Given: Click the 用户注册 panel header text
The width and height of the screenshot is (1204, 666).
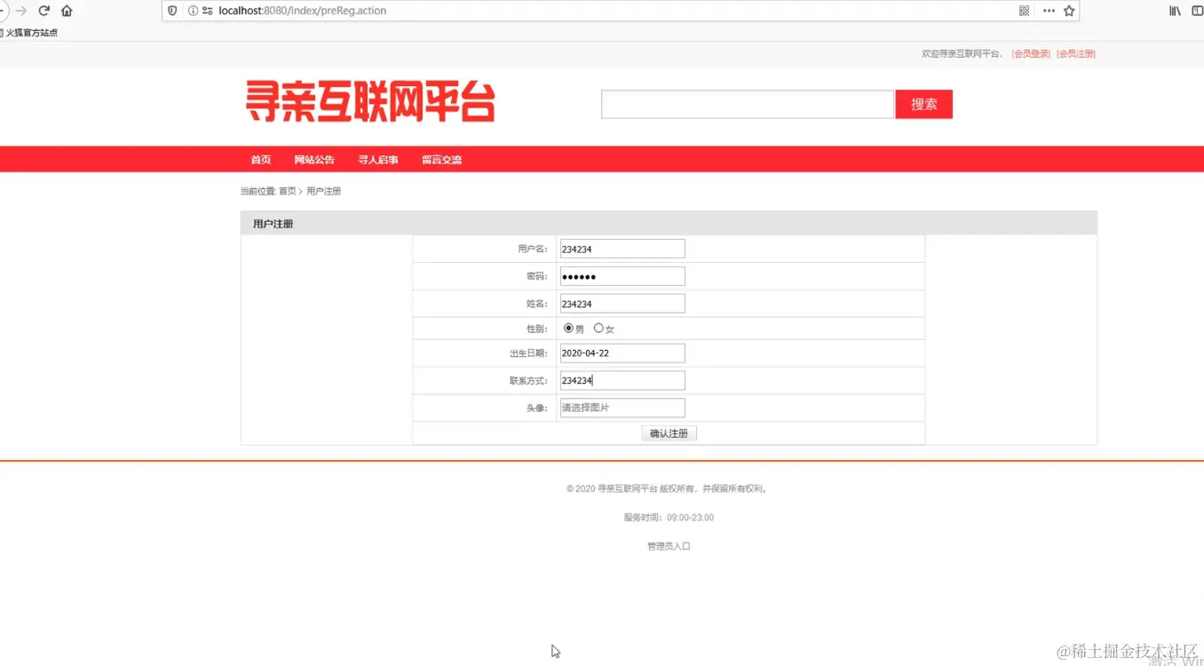Looking at the screenshot, I should tap(273, 224).
